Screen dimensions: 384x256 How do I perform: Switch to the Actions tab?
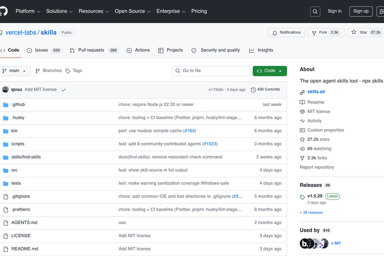click(x=138, y=50)
